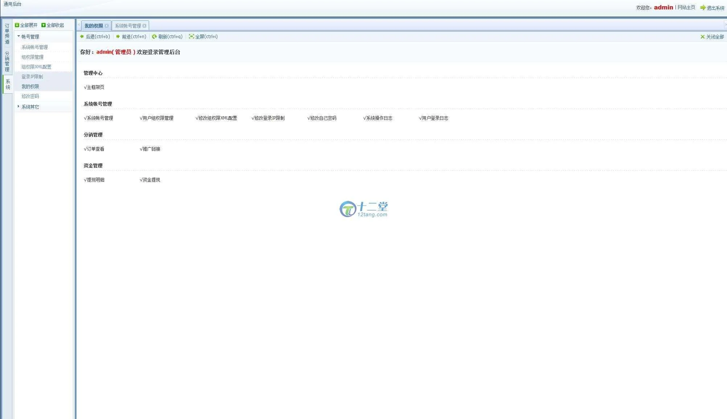Click the 登录IP限制 sidebar item
The image size is (727, 419).
click(x=32, y=77)
